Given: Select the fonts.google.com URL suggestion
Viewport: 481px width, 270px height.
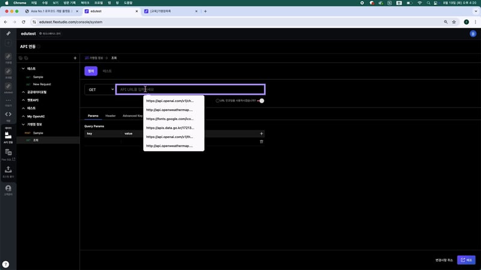Looking at the screenshot, I should click(x=170, y=119).
